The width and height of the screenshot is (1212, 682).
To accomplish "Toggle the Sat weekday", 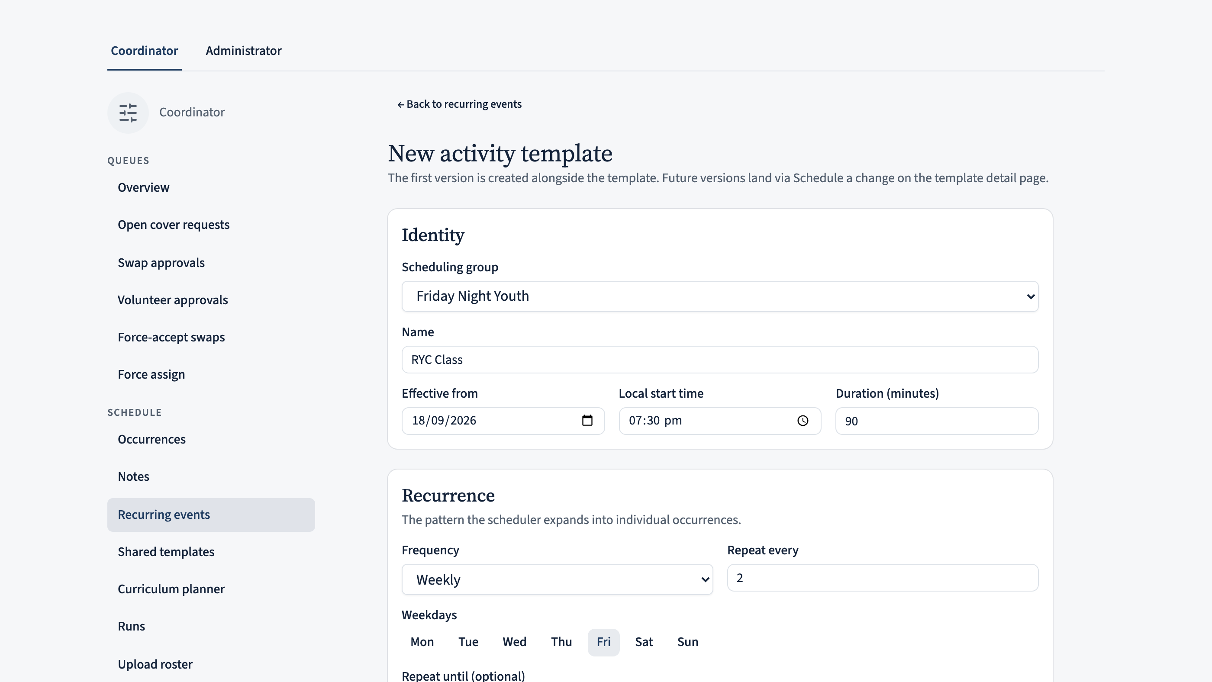I will [644, 642].
